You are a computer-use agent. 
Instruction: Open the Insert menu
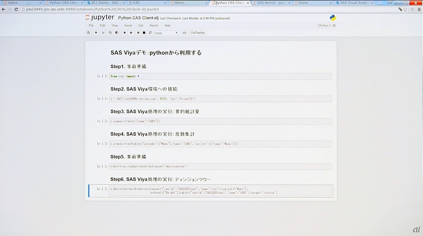tap(128, 25)
